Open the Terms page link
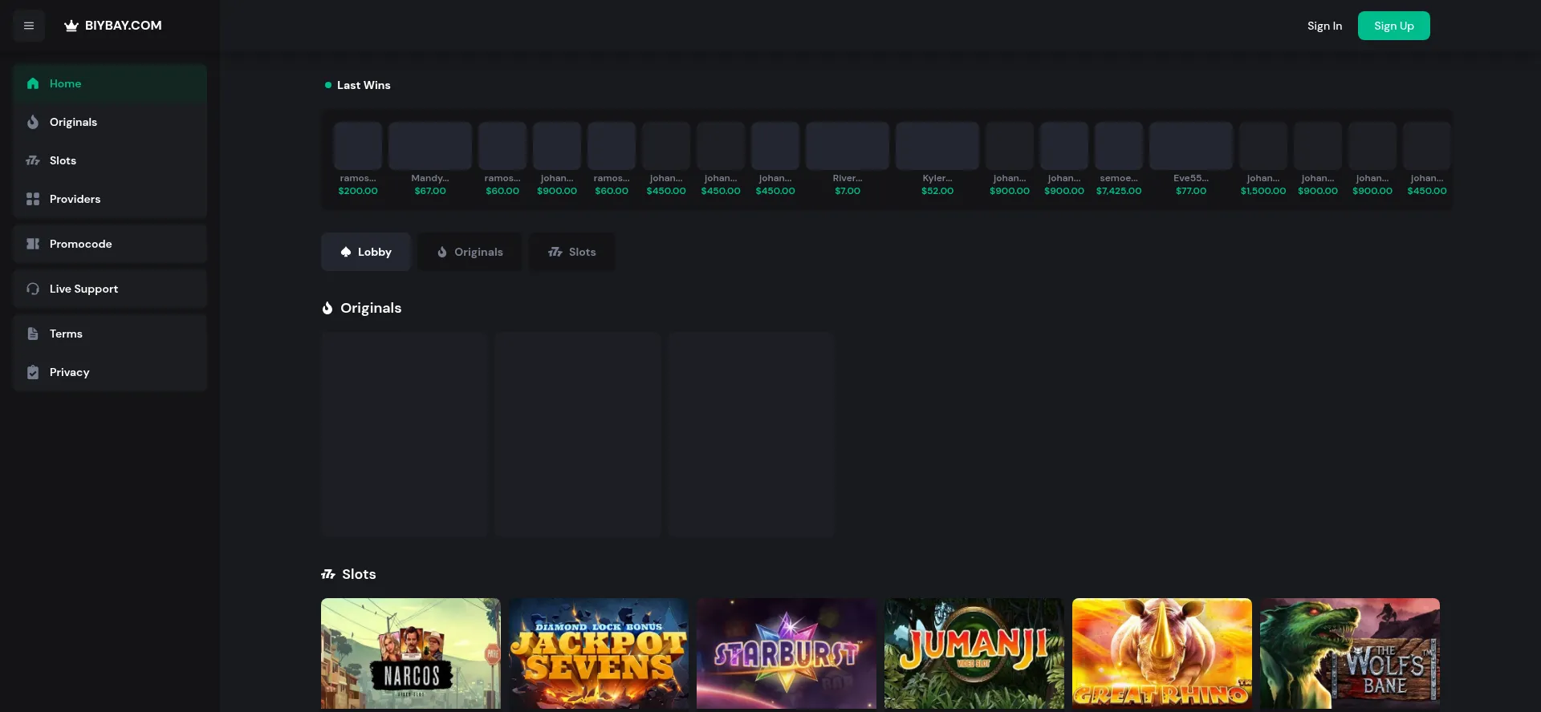 click(110, 334)
